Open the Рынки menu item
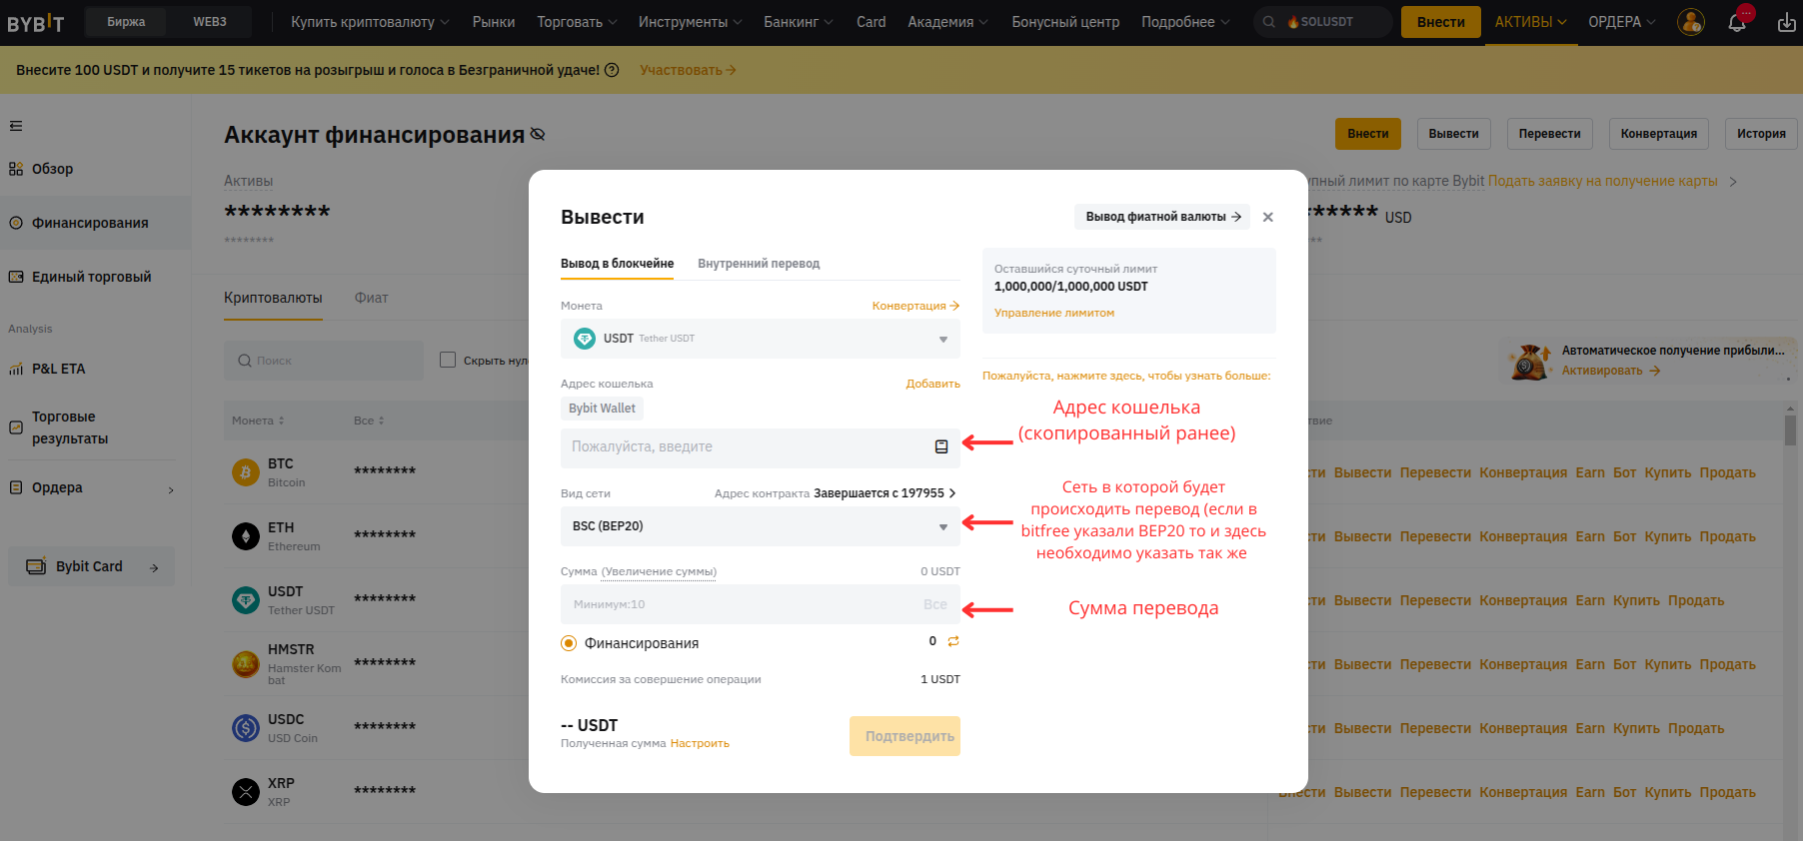Image resolution: width=1803 pixels, height=841 pixels. click(494, 22)
